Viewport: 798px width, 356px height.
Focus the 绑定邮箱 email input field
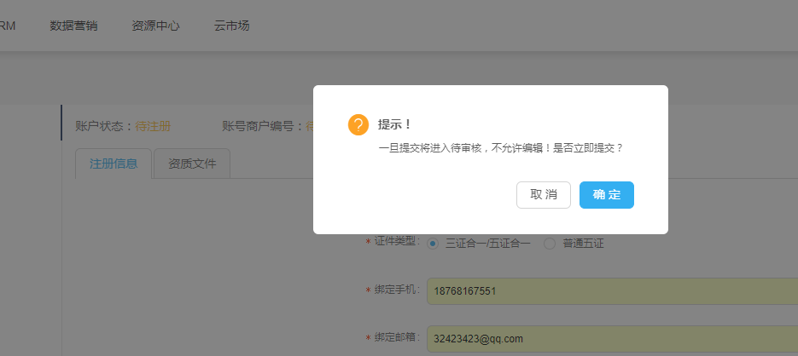611,339
